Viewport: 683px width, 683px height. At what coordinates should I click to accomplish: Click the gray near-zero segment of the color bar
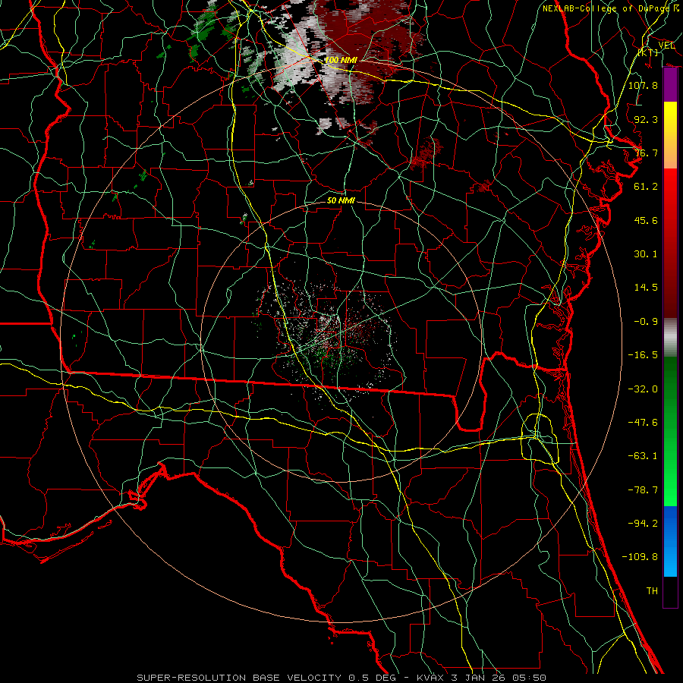[670, 337]
